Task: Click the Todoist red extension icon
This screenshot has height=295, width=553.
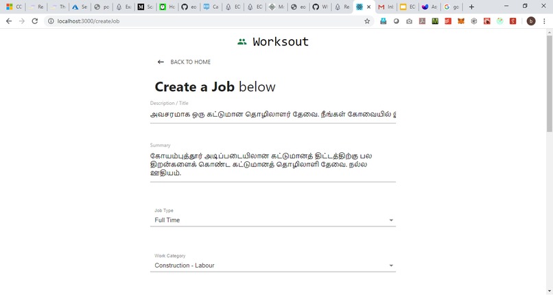Action: [x=448, y=21]
